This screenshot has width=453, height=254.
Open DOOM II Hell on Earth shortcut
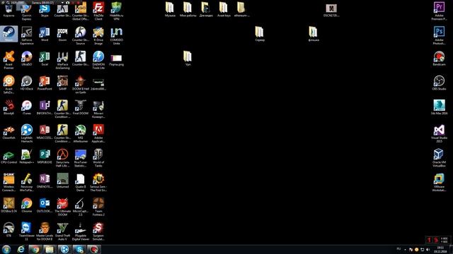pyautogui.click(x=81, y=85)
